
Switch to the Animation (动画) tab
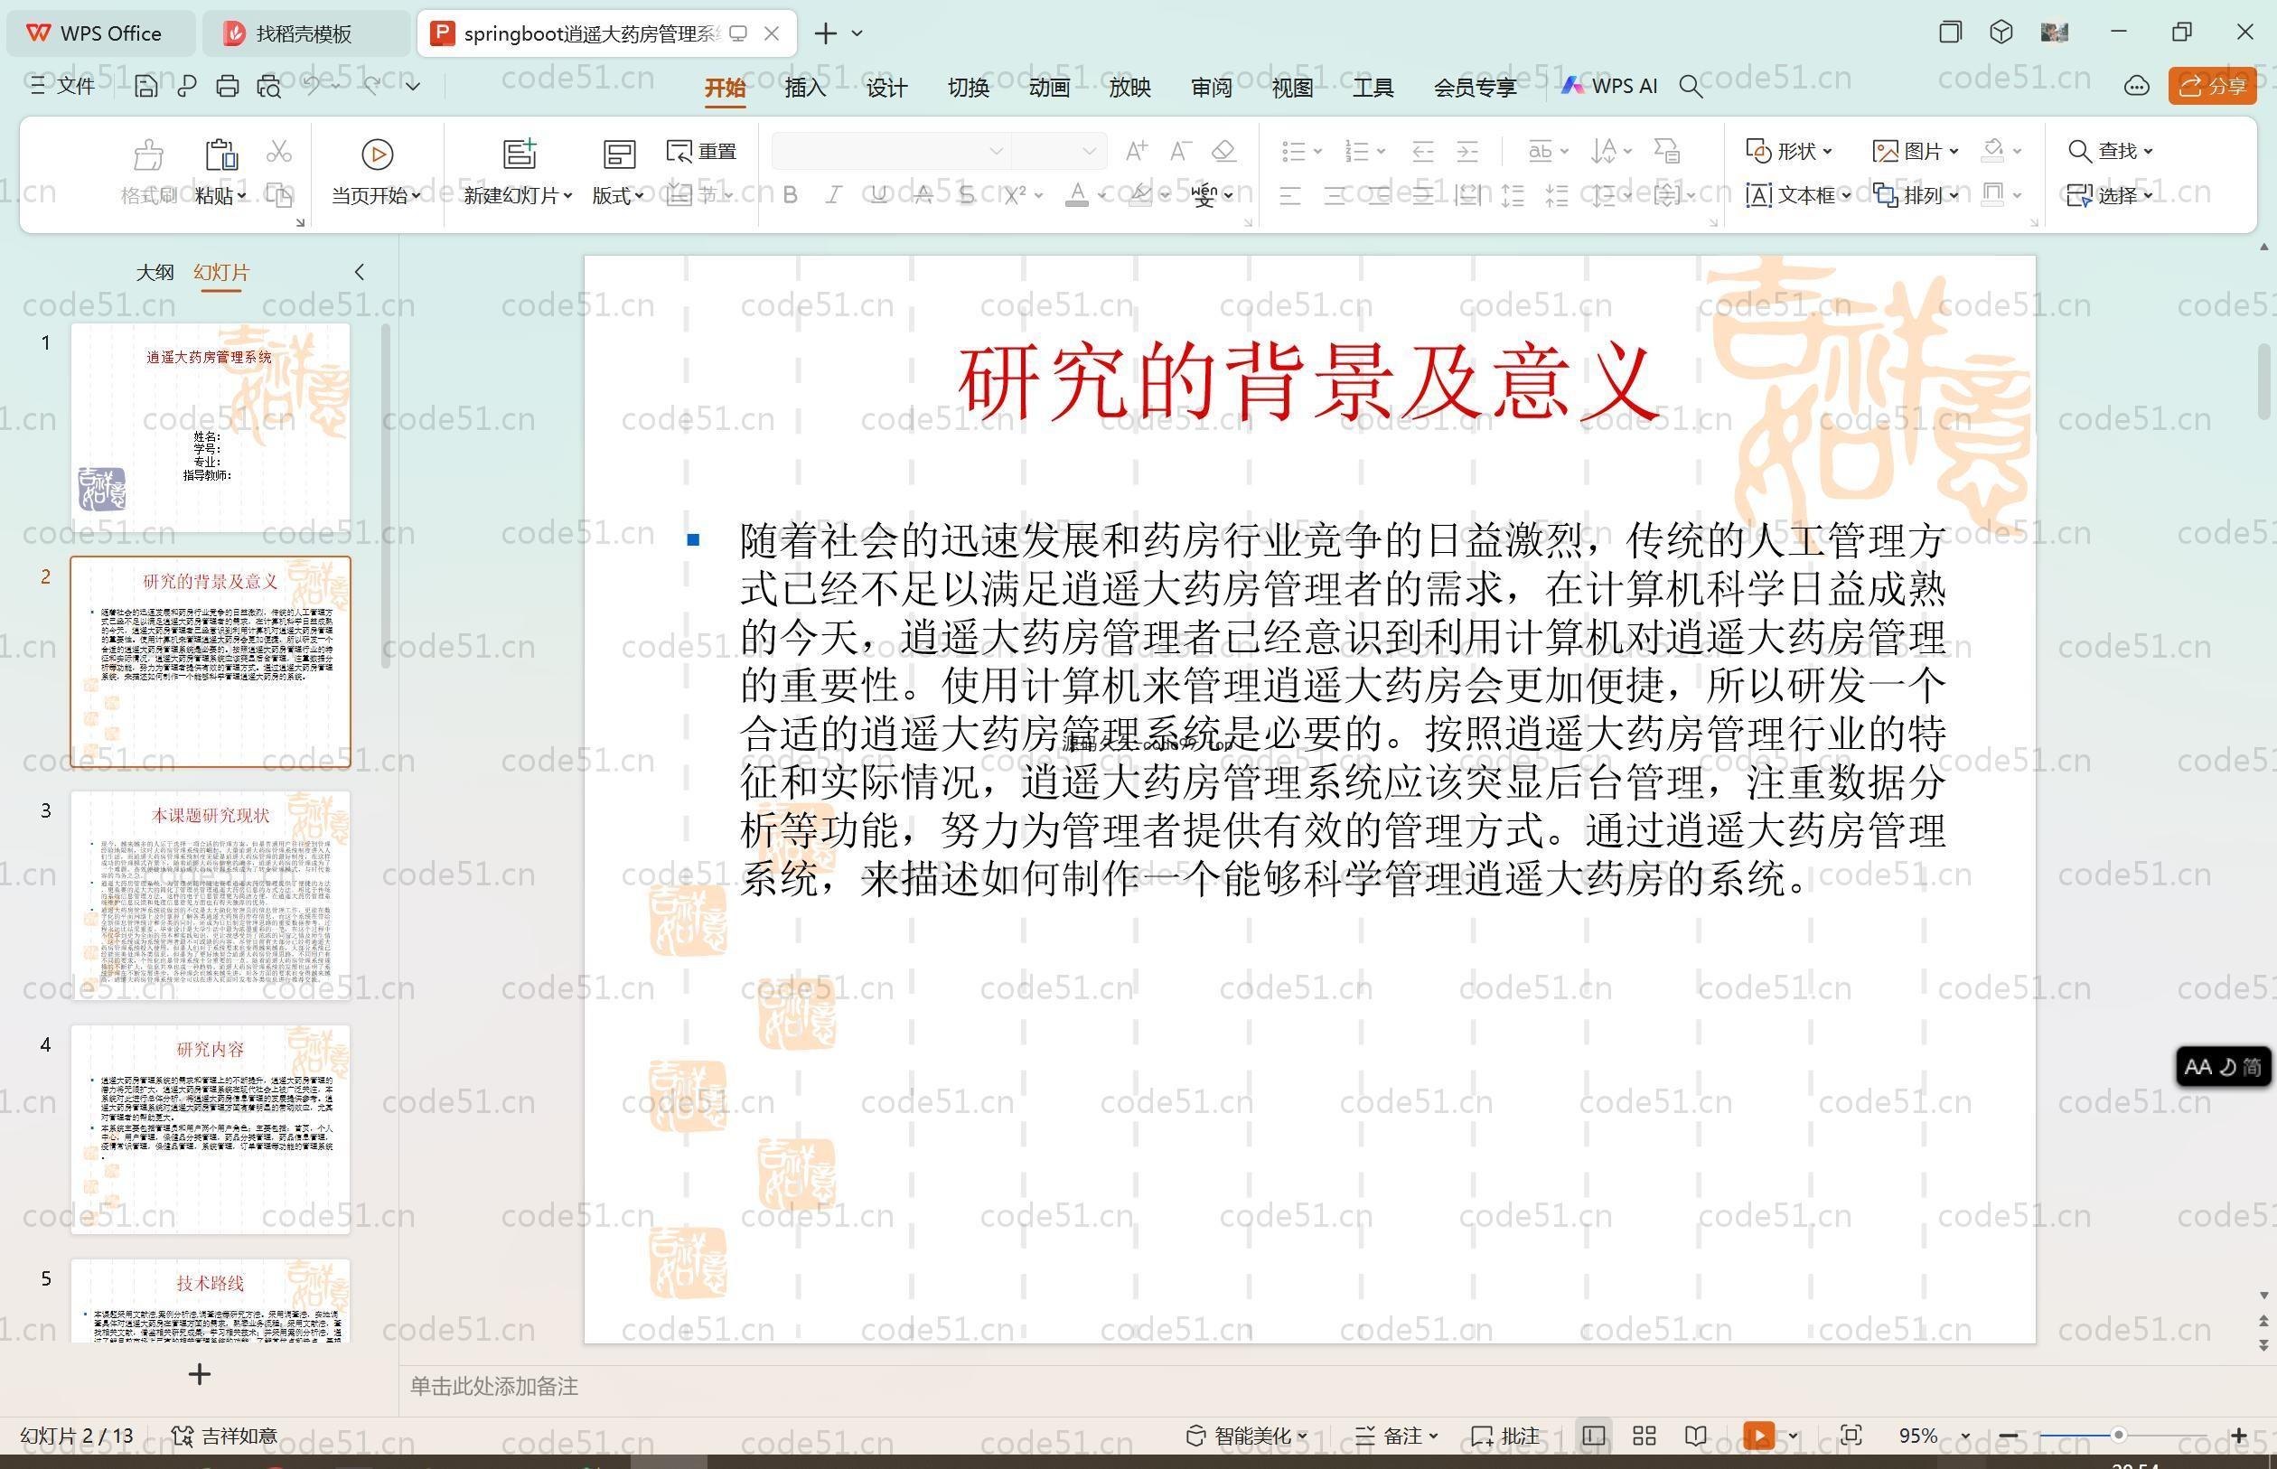point(1049,88)
